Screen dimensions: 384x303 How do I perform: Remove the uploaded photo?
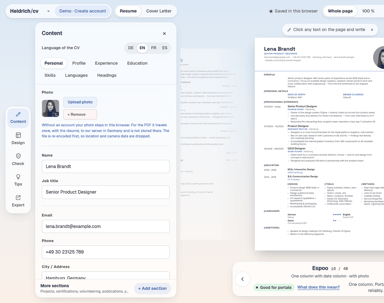pyautogui.click(x=80, y=115)
